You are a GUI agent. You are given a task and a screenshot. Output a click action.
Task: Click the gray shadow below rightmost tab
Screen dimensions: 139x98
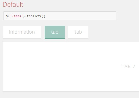tap(78, 38)
